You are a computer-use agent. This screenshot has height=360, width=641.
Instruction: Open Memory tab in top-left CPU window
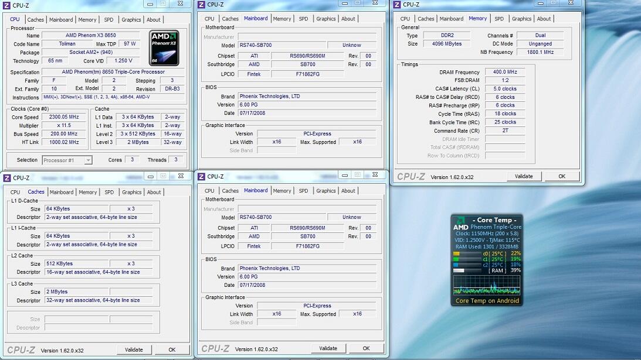(87, 19)
